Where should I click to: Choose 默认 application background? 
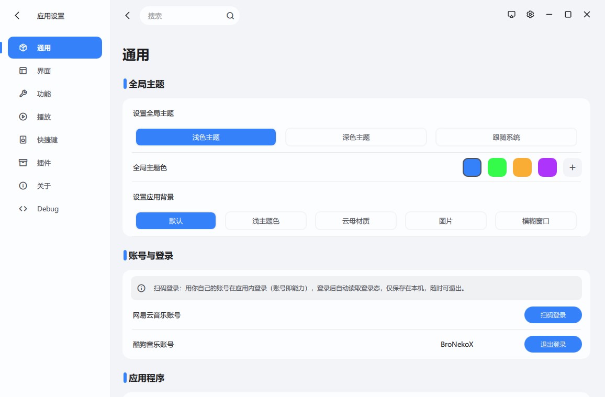pos(175,221)
